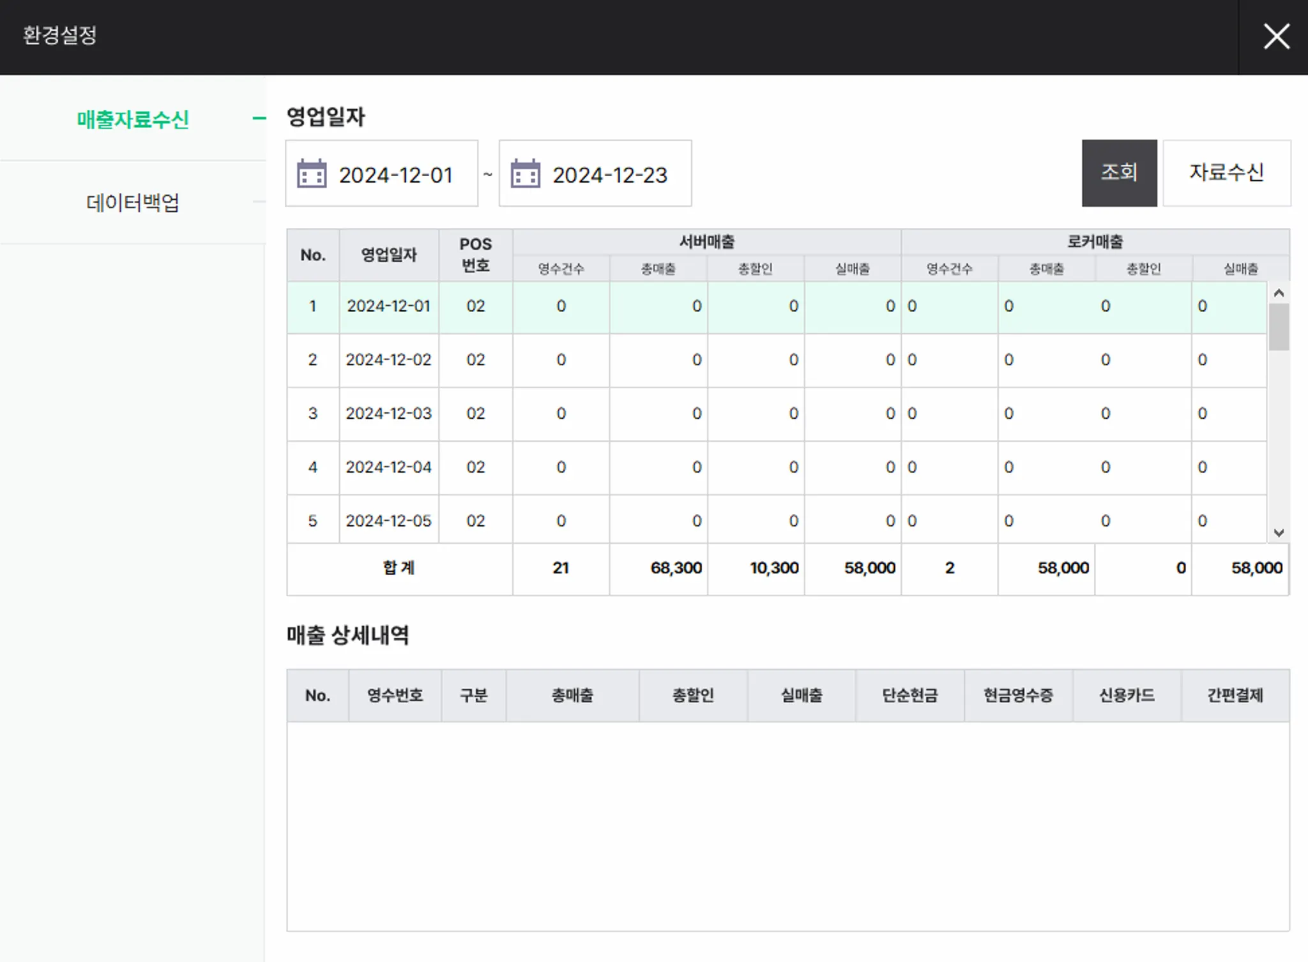
Task: Click the 영수번호 column header
Action: 395,695
